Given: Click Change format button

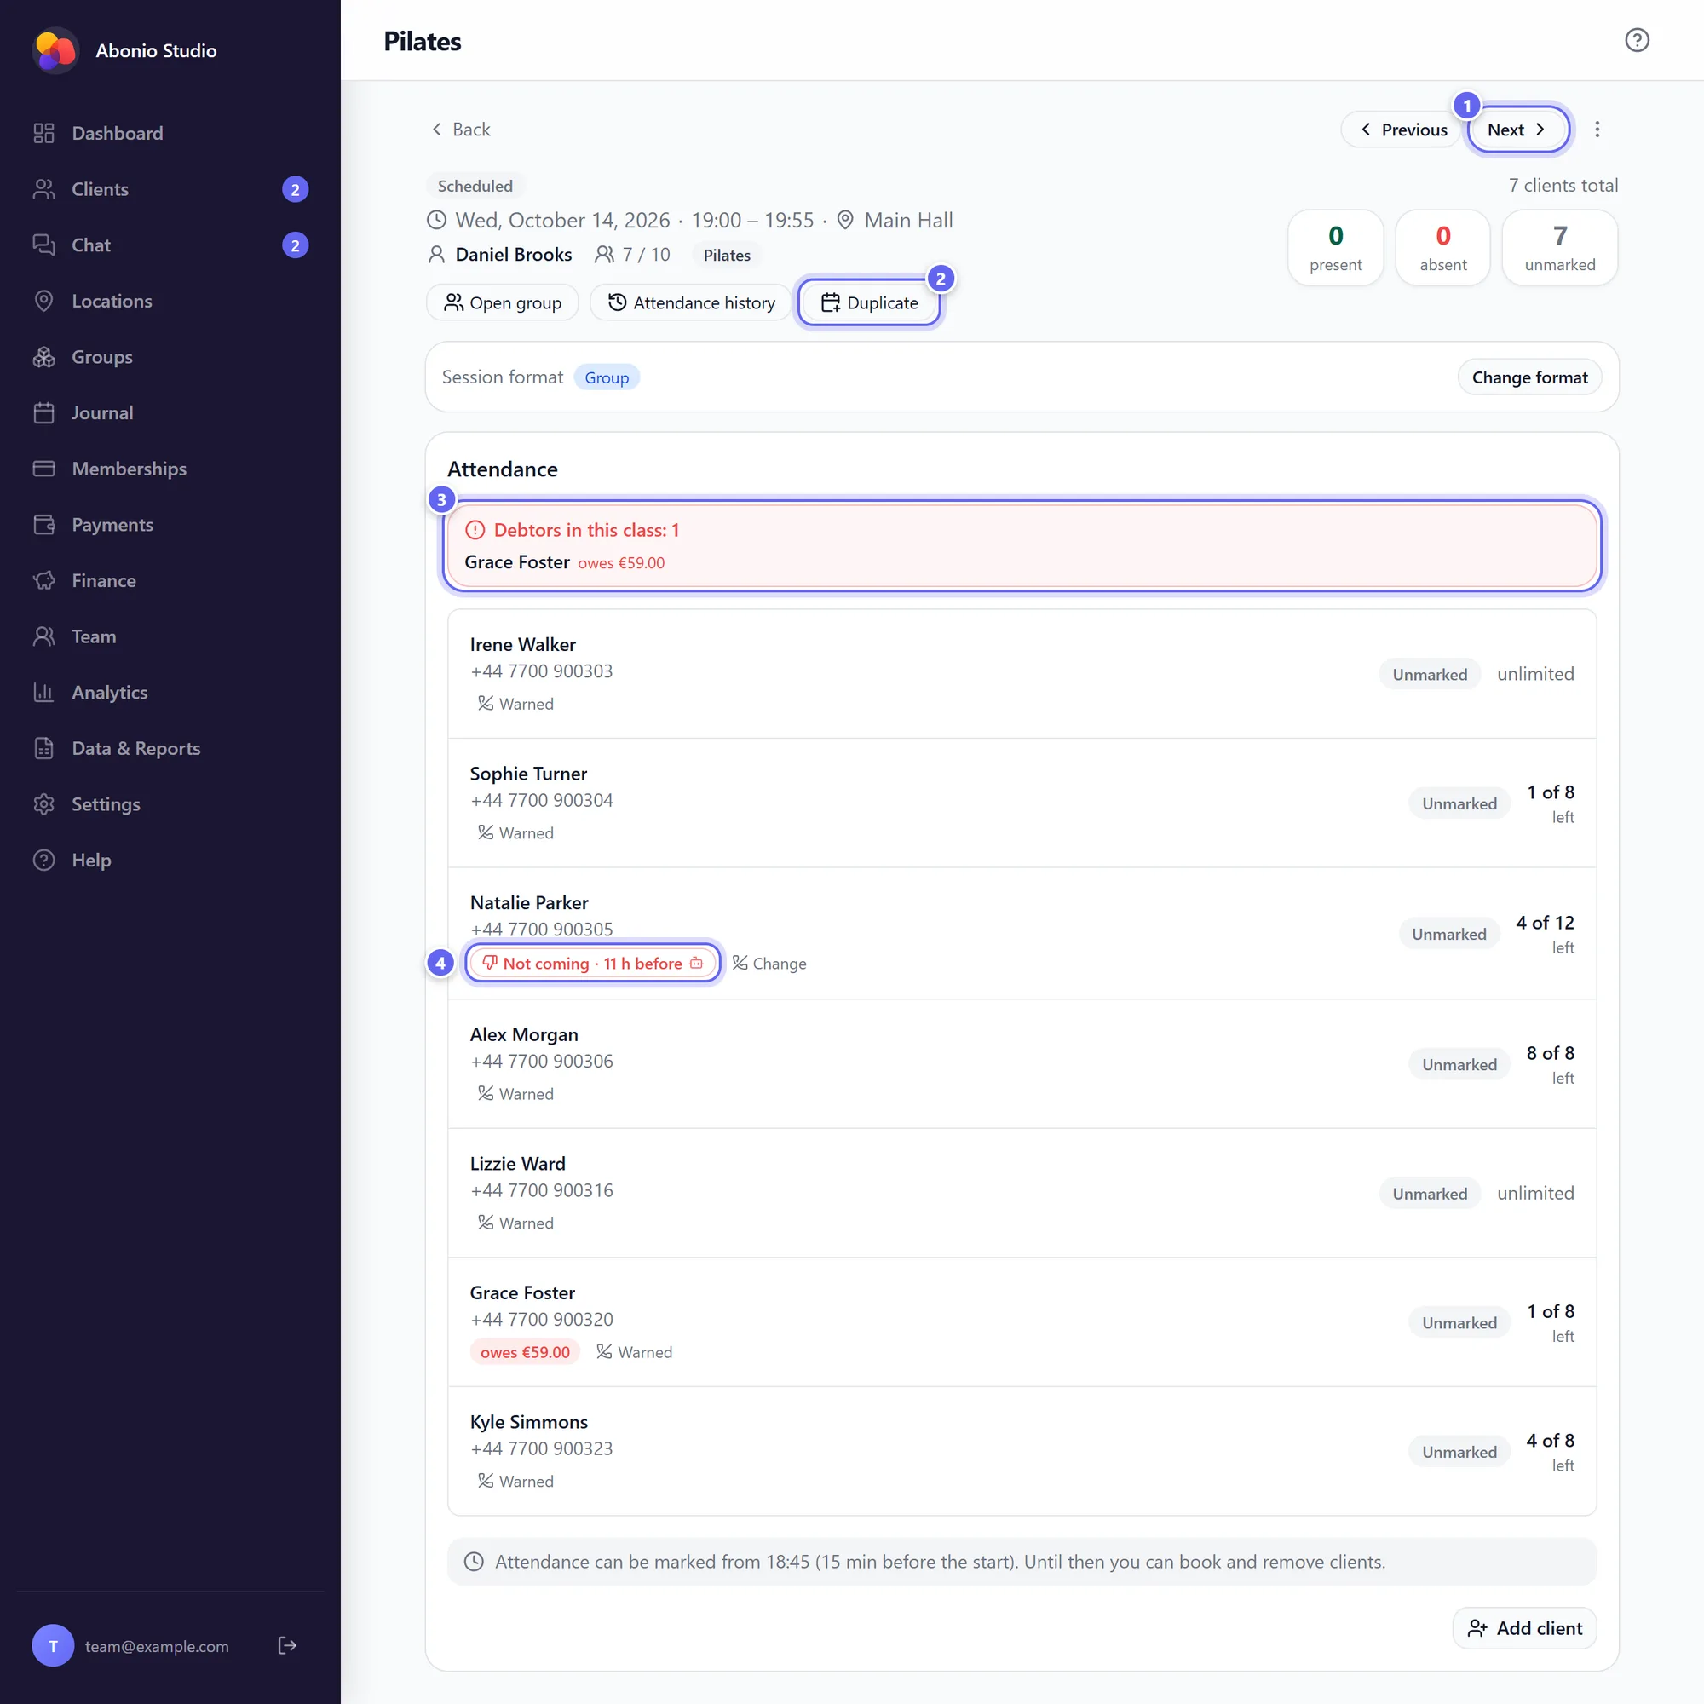Looking at the screenshot, I should coord(1529,377).
